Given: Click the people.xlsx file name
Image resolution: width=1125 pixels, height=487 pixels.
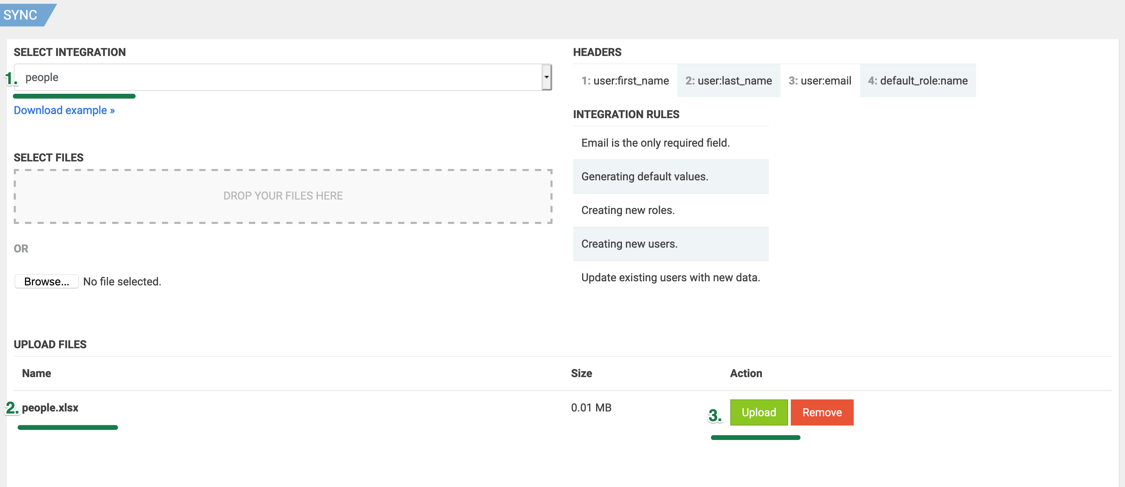Looking at the screenshot, I should 50,408.
